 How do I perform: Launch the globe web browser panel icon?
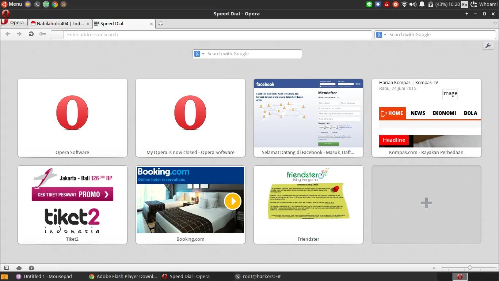click(46, 4)
